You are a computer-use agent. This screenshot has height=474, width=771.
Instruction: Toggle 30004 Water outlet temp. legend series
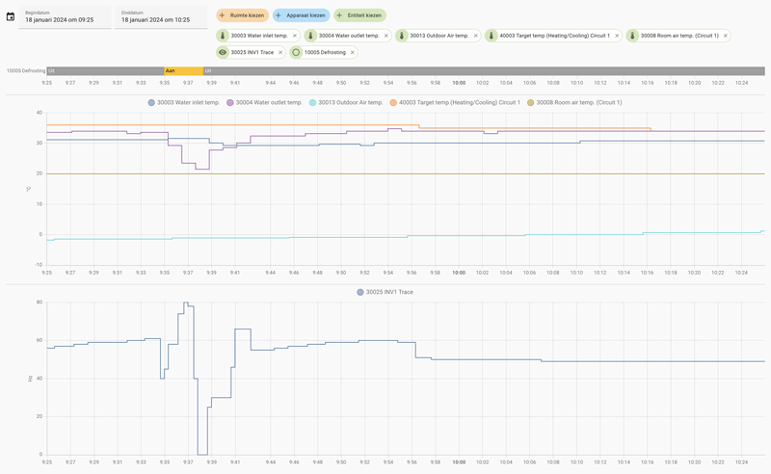point(264,102)
